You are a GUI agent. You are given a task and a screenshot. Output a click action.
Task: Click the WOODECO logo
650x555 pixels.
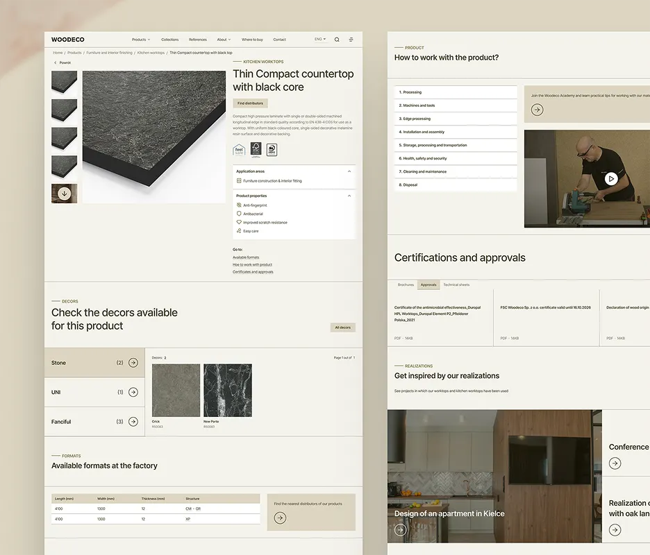(67, 40)
